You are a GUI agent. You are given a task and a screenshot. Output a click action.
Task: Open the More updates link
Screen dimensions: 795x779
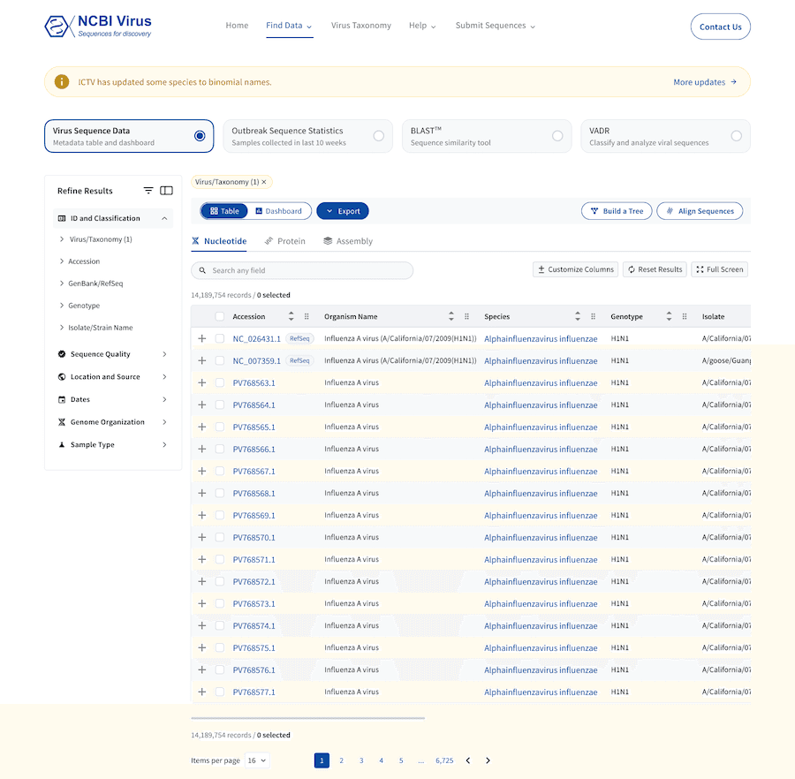[705, 81]
